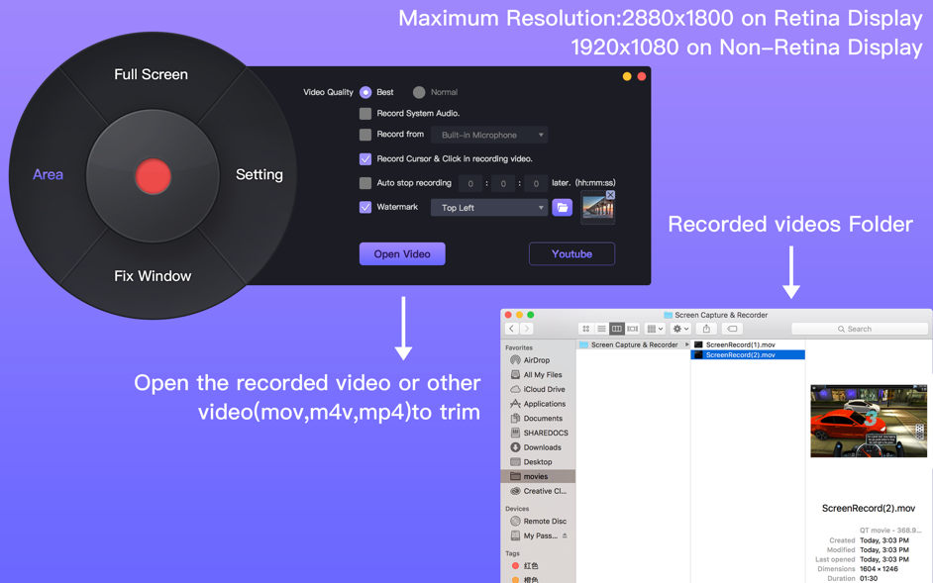Image resolution: width=933 pixels, height=583 pixels.
Task: Click the Open Video button
Action: pos(402,254)
